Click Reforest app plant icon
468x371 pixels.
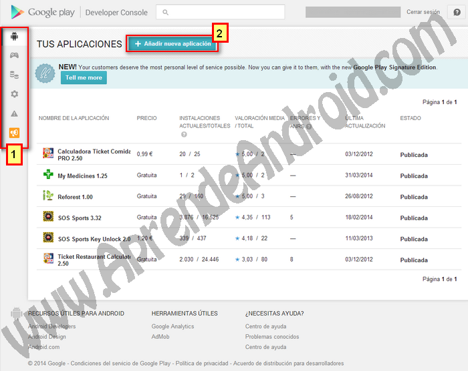tap(48, 196)
